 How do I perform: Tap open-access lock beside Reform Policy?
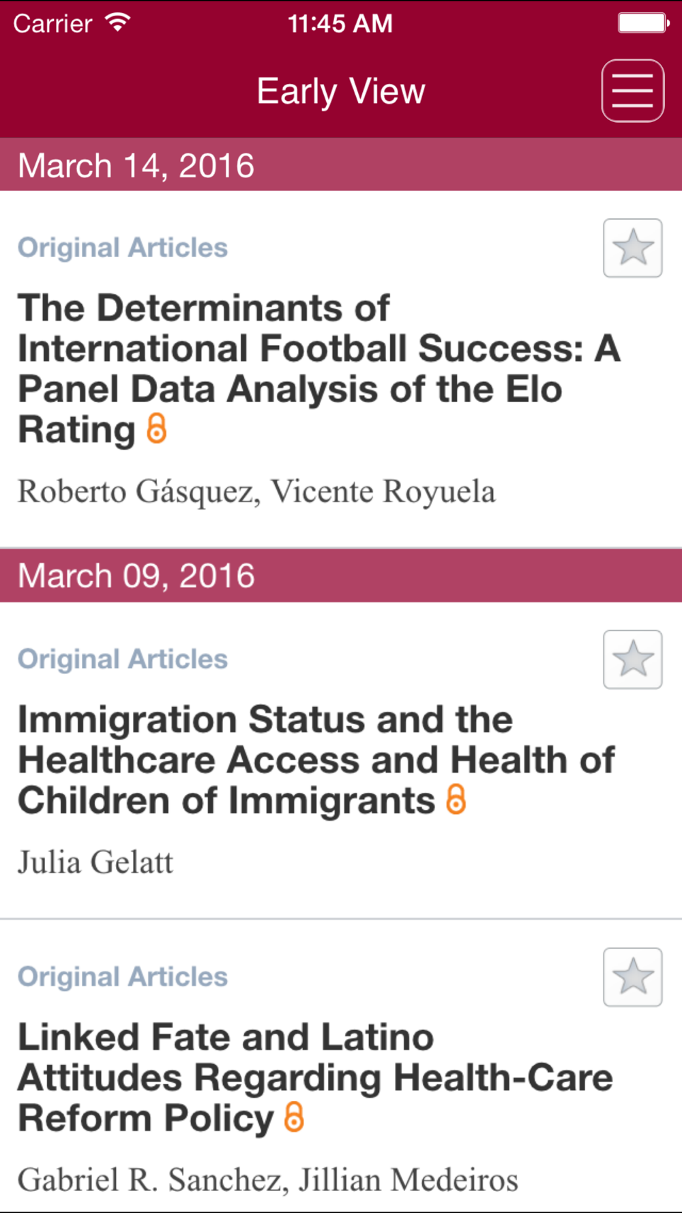(x=294, y=1117)
